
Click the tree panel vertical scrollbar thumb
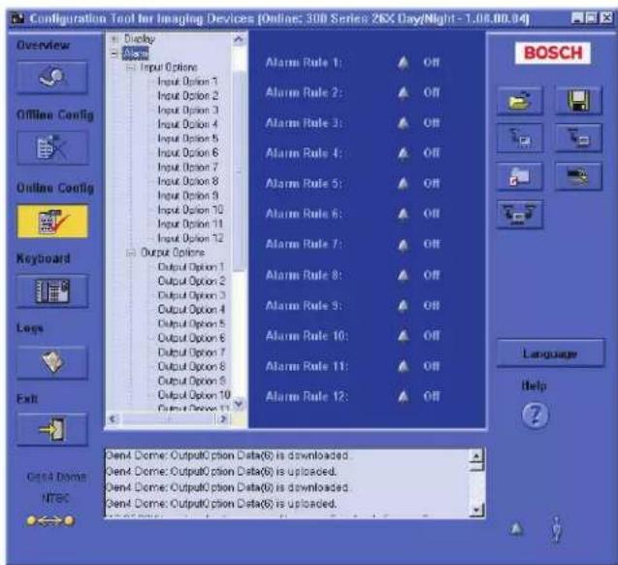coord(239,170)
